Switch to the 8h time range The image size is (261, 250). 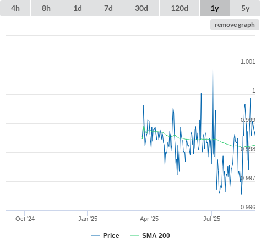(x=46, y=8)
